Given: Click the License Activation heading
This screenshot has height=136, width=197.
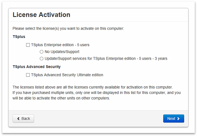Looking at the screenshot, I should (41, 15).
